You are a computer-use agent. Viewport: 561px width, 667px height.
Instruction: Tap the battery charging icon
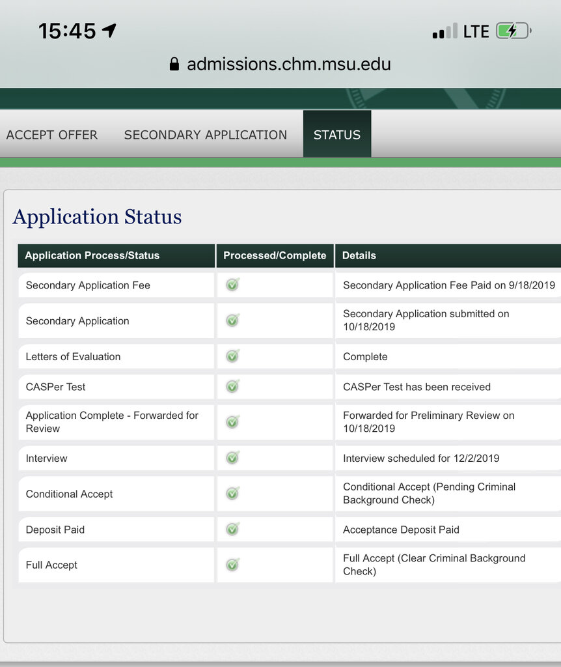point(514,31)
